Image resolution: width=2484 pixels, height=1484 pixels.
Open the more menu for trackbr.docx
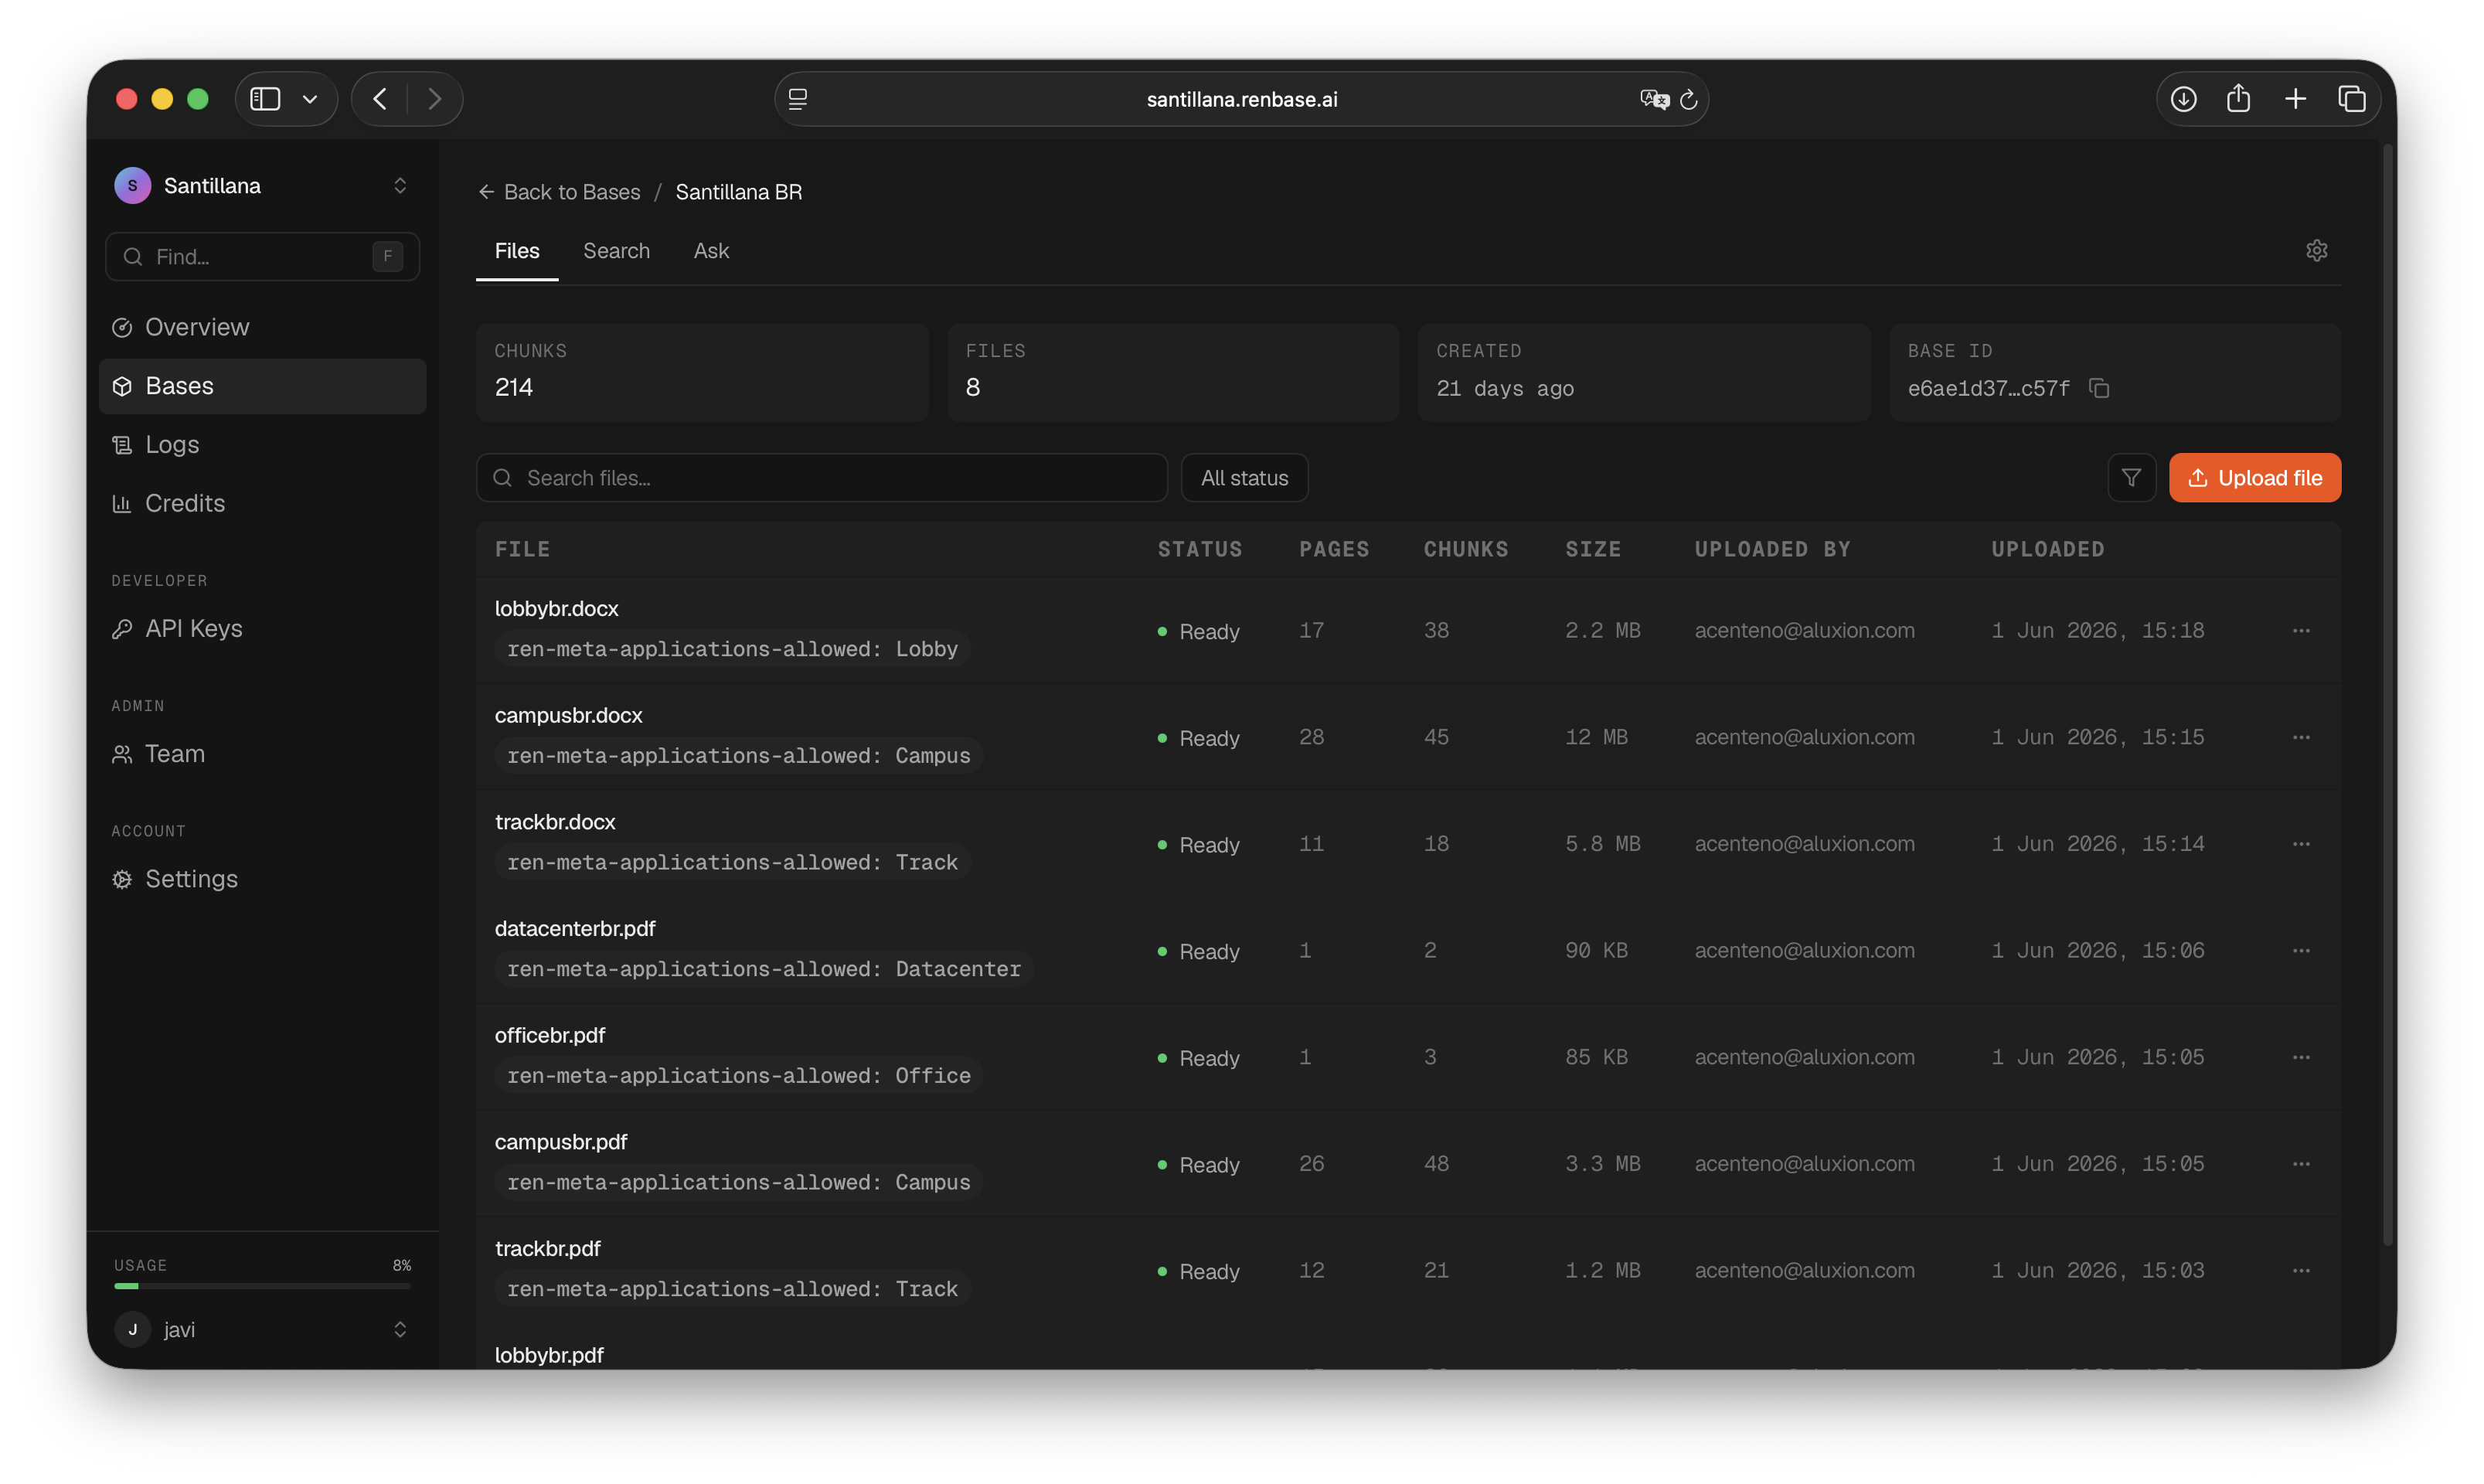click(x=2301, y=844)
